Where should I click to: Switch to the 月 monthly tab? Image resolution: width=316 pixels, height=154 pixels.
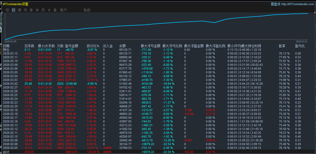(25, 10)
